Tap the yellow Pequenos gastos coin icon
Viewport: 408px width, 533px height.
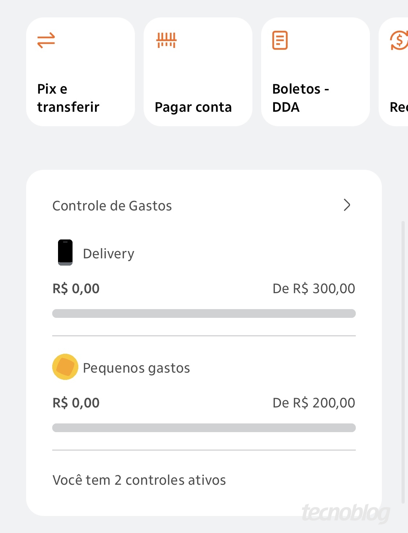(x=65, y=367)
